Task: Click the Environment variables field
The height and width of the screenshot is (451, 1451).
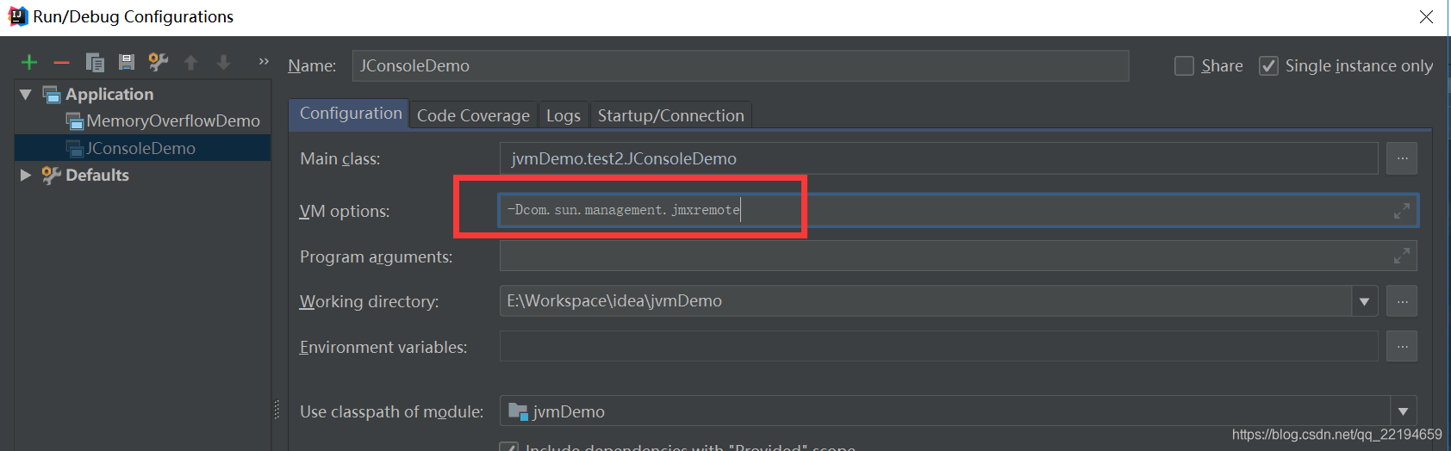Action: (x=939, y=346)
